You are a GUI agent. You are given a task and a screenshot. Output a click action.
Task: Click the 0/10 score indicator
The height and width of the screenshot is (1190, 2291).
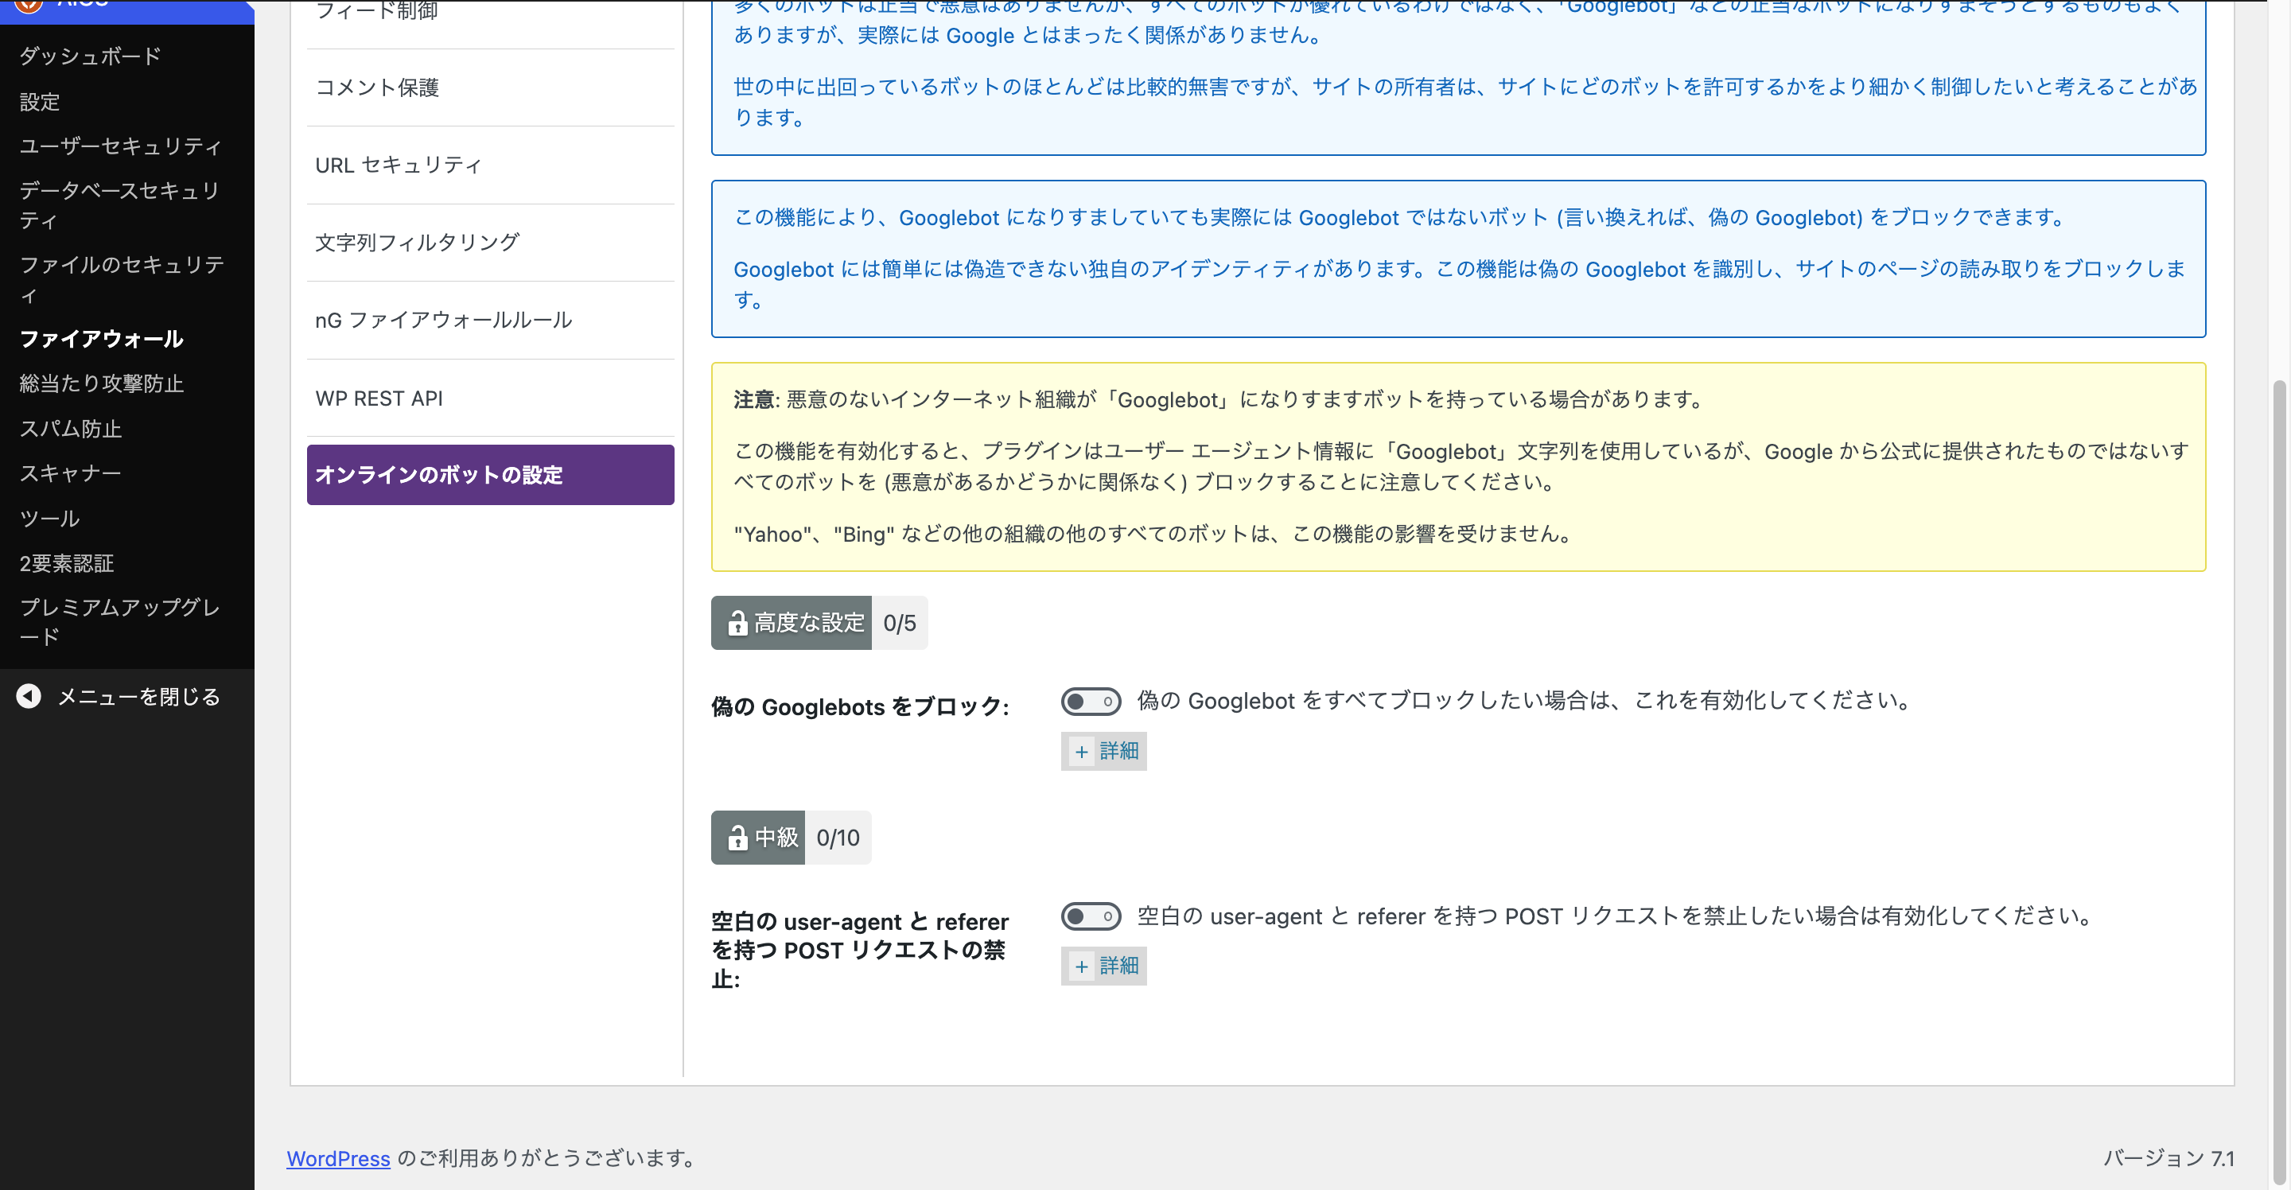coord(838,838)
